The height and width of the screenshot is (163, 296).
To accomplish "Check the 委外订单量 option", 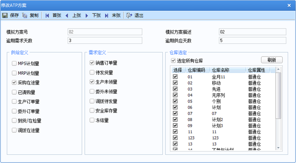I will 14,111.
